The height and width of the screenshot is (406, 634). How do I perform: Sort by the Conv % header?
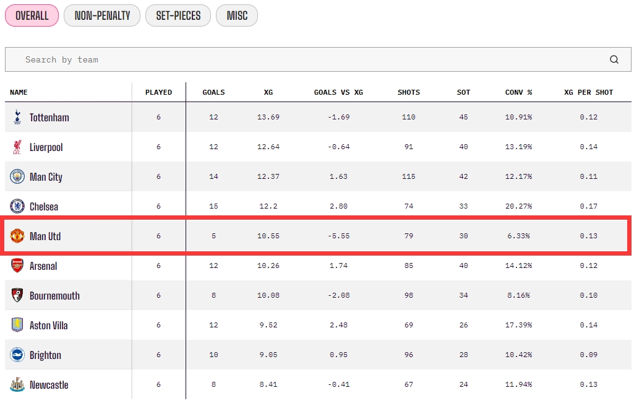(x=518, y=92)
